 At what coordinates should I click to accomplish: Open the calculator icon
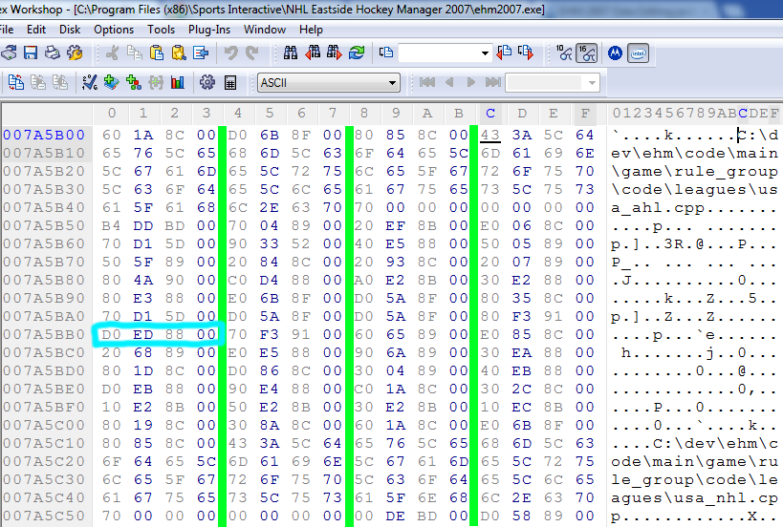click(229, 82)
